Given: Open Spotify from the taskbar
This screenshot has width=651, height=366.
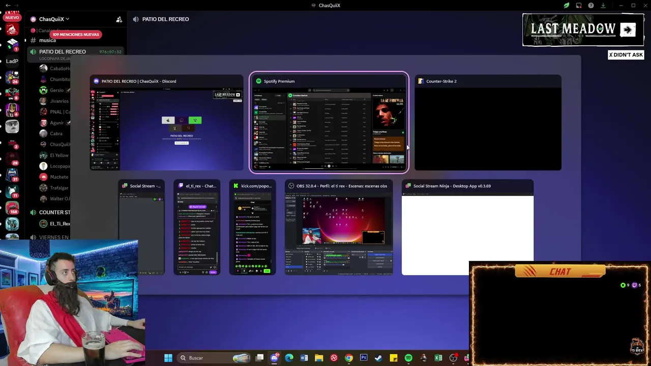Looking at the screenshot, I should pyautogui.click(x=408, y=358).
